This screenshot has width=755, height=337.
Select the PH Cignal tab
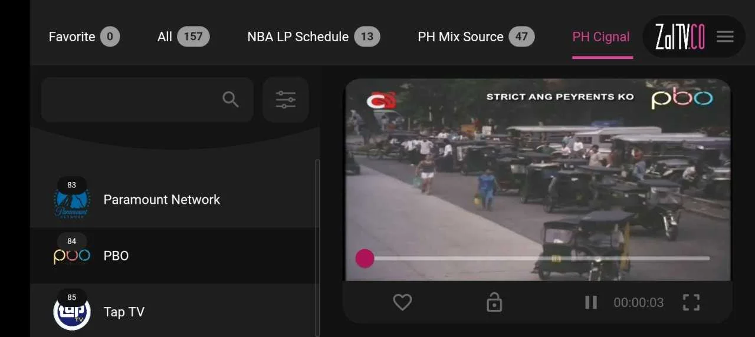point(601,37)
